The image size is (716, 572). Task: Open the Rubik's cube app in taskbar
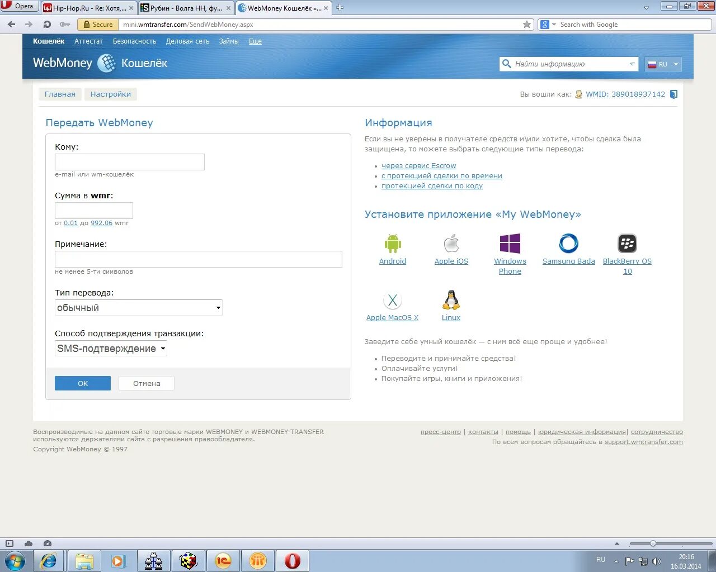coord(188,561)
